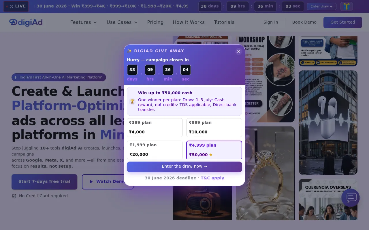369x230 pixels.
Task: Select the ₹1,999 plan card
Action: tap(155, 150)
